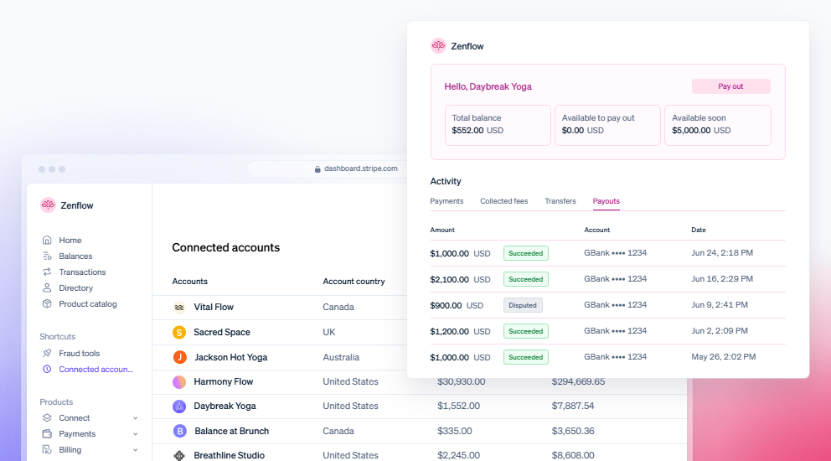Click the Account country column header

(x=354, y=281)
